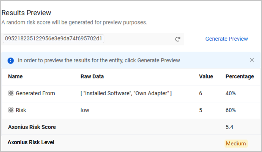Click the Axonius Risk Level label
The image size is (262, 152).
31,142
